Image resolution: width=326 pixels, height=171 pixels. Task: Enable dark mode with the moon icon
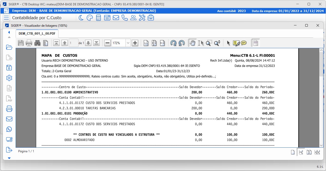(x=81, y=18)
